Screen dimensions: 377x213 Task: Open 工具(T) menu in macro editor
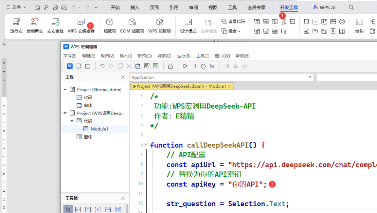(x=203, y=56)
